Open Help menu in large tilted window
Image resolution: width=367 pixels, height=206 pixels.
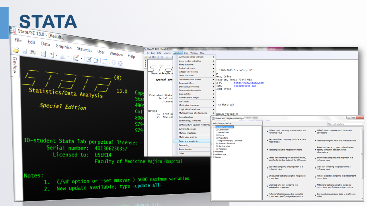(131, 56)
